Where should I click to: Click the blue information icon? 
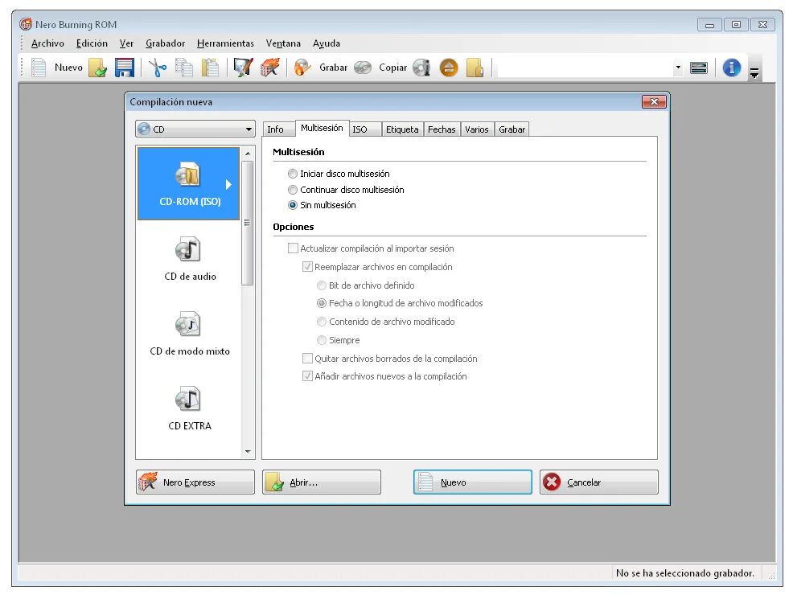pyautogui.click(x=731, y=68)
